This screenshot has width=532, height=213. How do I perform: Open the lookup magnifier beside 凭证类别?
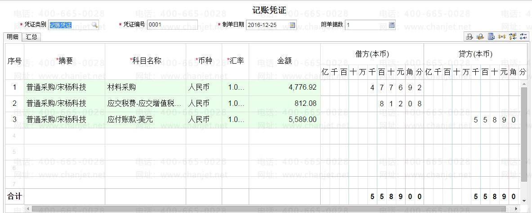coord(94,25)
